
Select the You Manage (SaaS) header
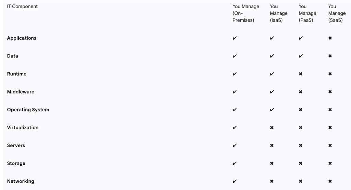click(337, 13)
